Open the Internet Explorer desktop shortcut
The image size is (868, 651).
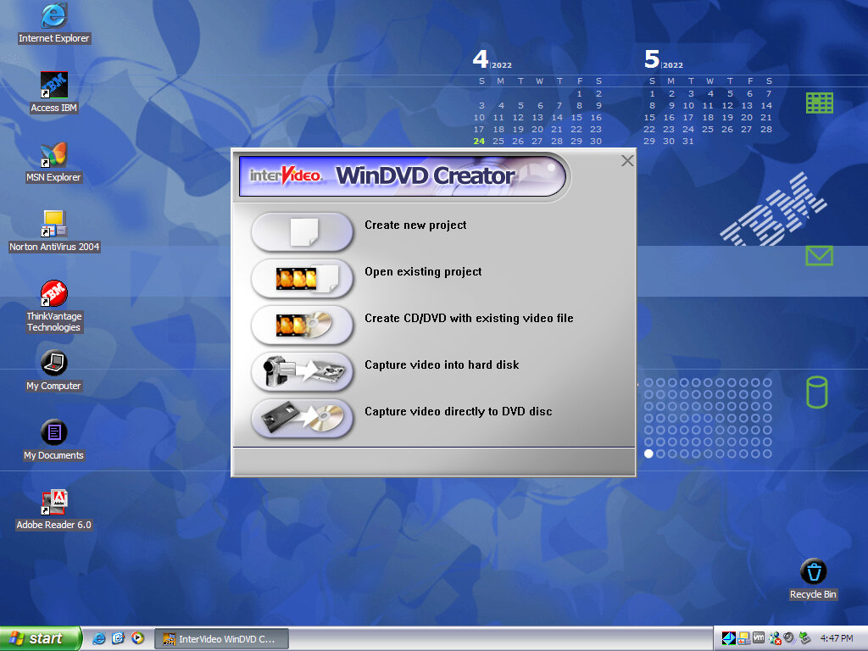click(54, 15)
